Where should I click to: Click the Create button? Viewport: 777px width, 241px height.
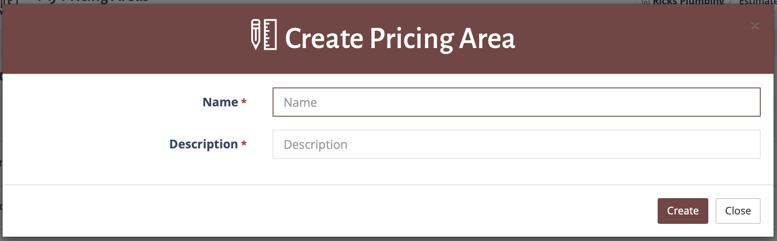pyautogui.click(x=683, y=211)
